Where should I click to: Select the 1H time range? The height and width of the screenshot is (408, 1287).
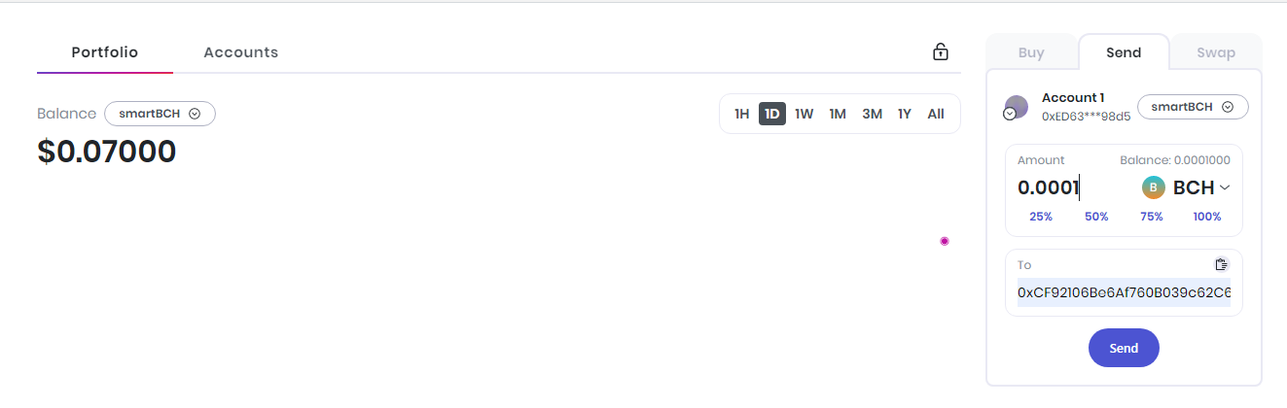pos(741,114)
